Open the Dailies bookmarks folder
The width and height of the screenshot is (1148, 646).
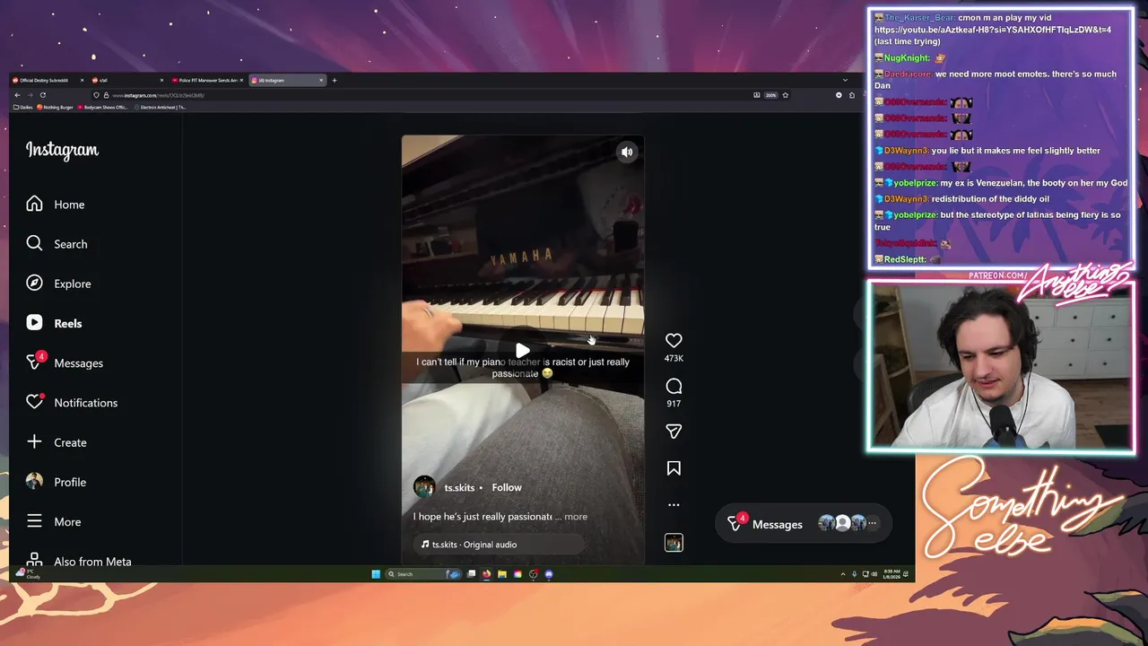point(23,107)
